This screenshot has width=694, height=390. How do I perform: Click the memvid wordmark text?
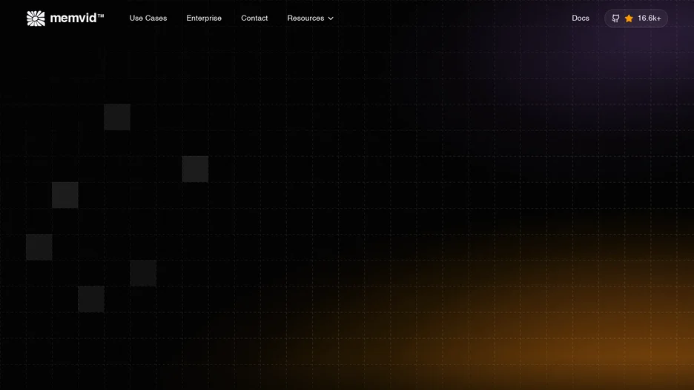pos(76,18)
